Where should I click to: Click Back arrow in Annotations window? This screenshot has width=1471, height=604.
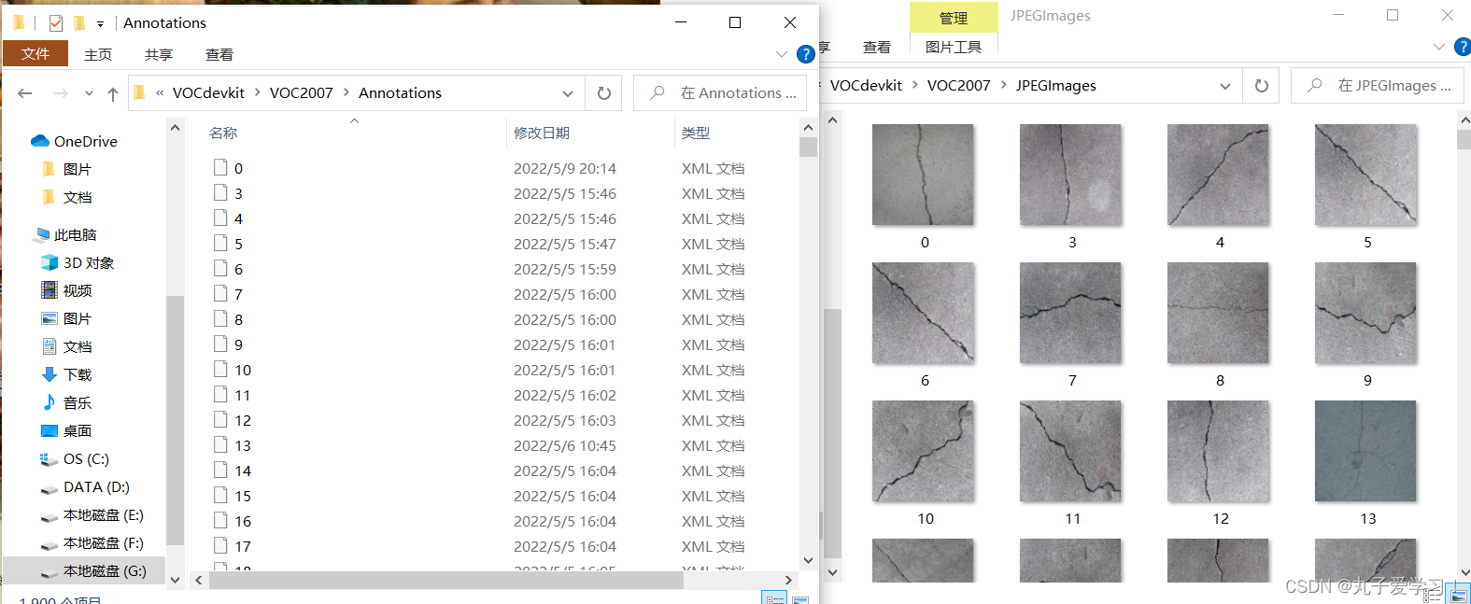coord(25,93)
